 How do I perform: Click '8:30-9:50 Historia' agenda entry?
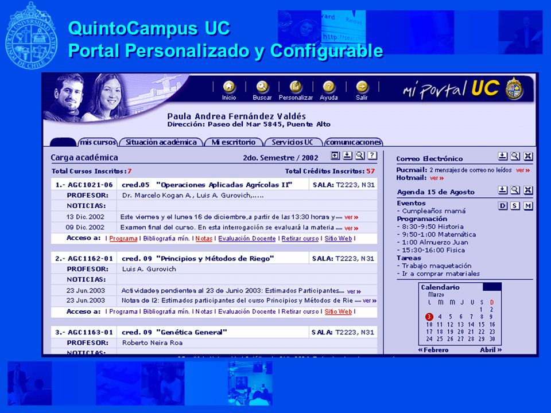(433, 227)
